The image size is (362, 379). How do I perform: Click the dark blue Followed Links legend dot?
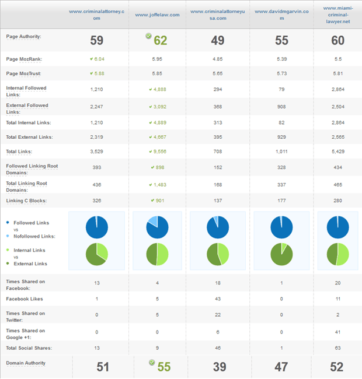click(x=8, y=222)
